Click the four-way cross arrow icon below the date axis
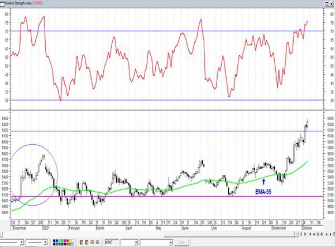 point(314,234)
